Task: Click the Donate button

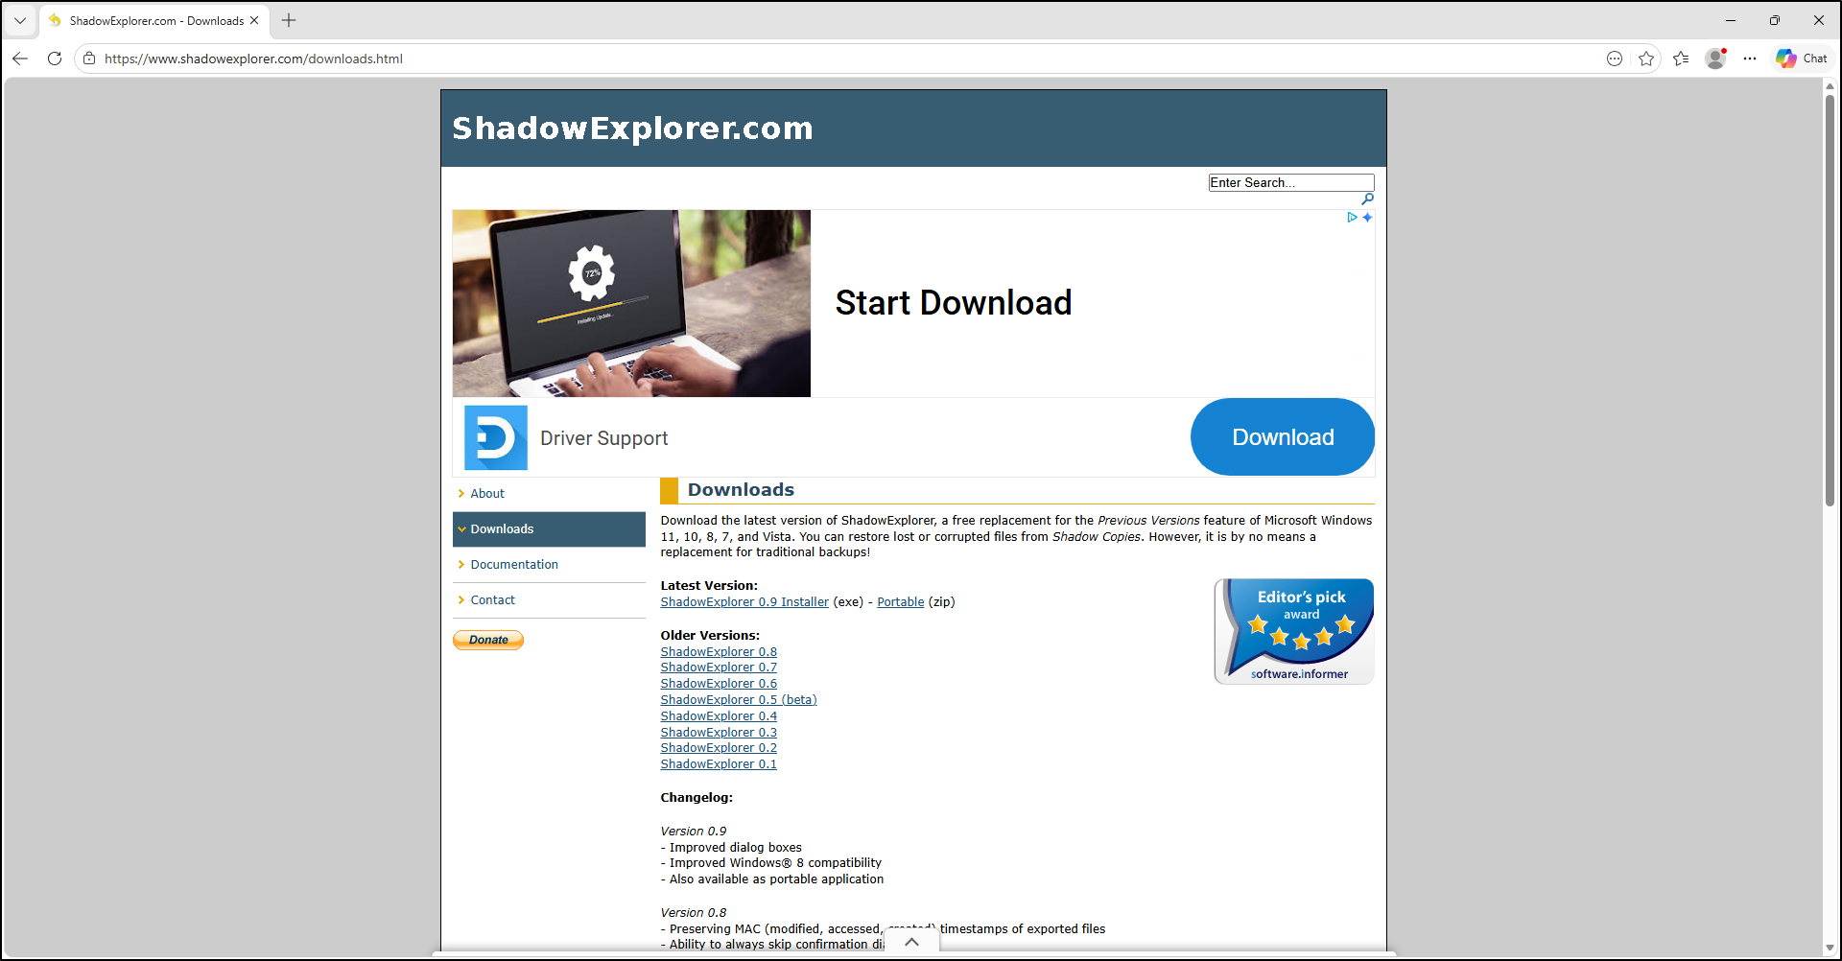Action: tap(488, 640)
